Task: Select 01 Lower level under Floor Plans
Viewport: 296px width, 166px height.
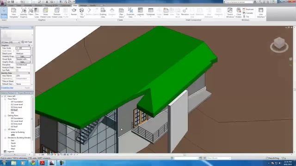Action: click(17, 105)
